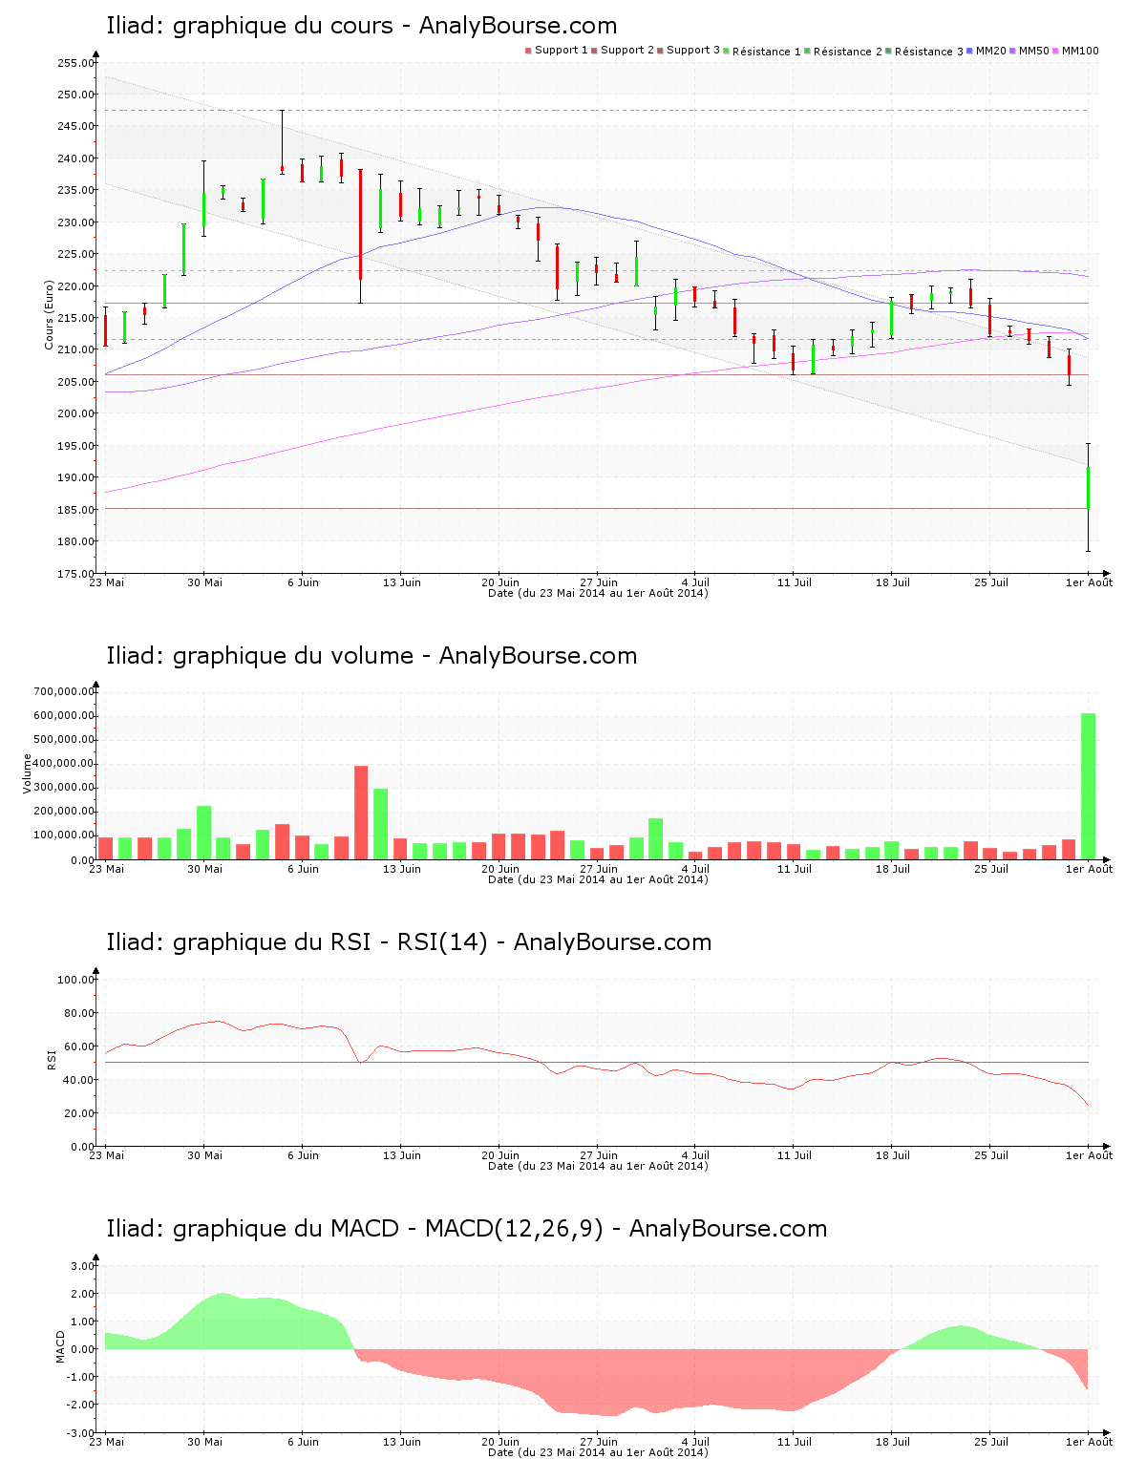Image resolution: width=1146 pixels, height=1480 pixels.
Task: Click the date caption under the volume chart
Action: click(598, 879)
